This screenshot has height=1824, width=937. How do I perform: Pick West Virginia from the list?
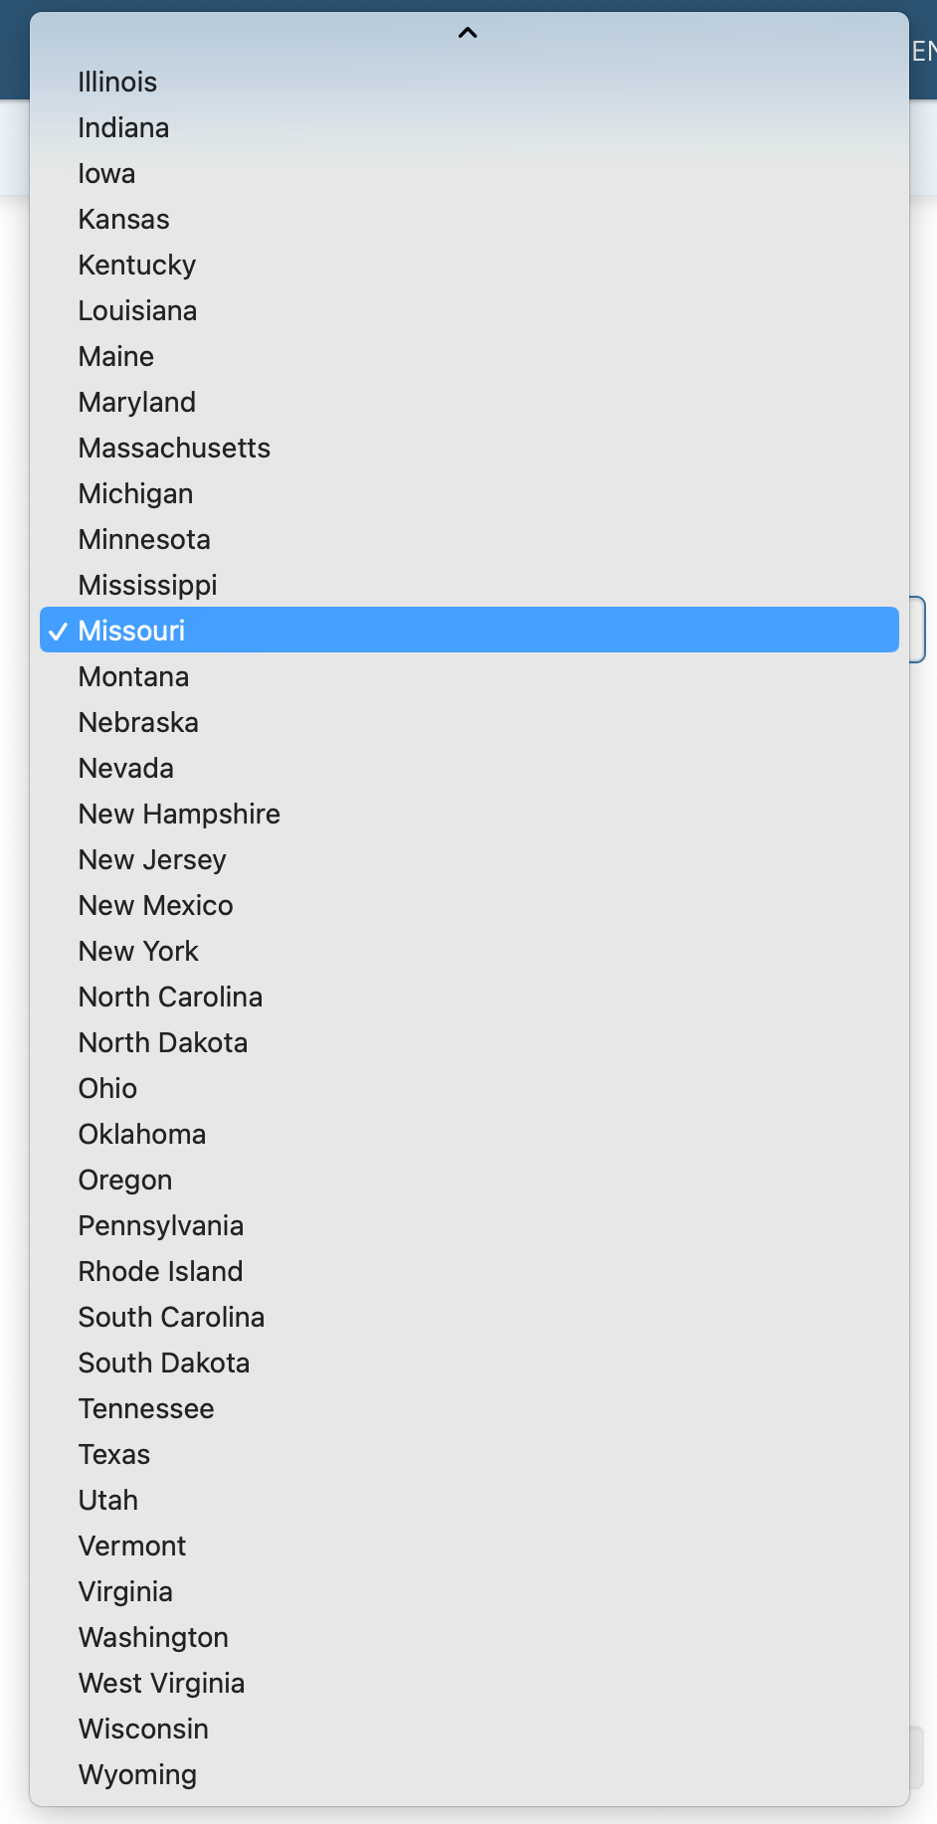pos(162,1684)
